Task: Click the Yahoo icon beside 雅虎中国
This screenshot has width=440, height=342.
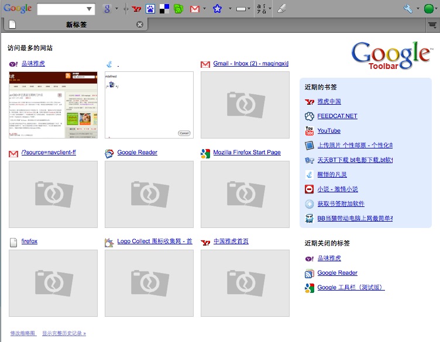Action: (x=310, y=102)
